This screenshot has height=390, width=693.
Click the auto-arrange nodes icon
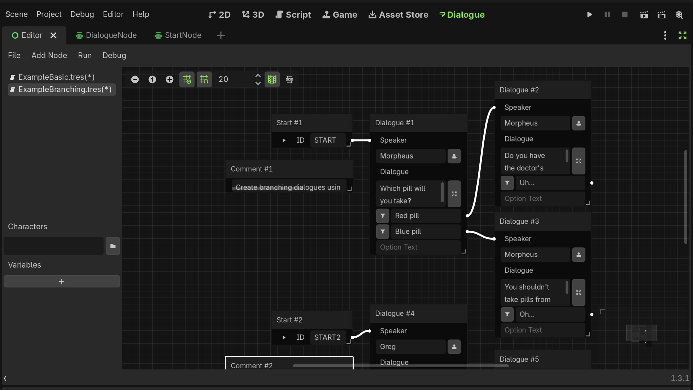click(289, 79)
